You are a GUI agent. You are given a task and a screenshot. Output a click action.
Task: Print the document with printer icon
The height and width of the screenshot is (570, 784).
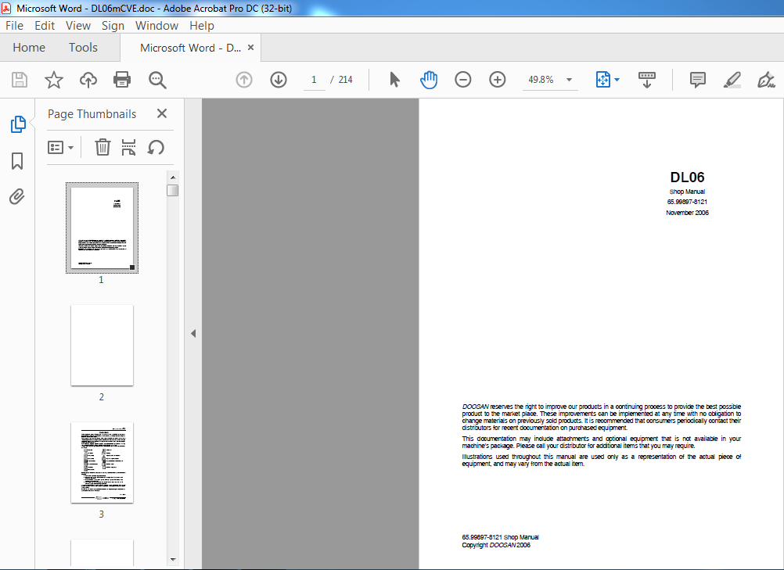[x=122, y=80]
